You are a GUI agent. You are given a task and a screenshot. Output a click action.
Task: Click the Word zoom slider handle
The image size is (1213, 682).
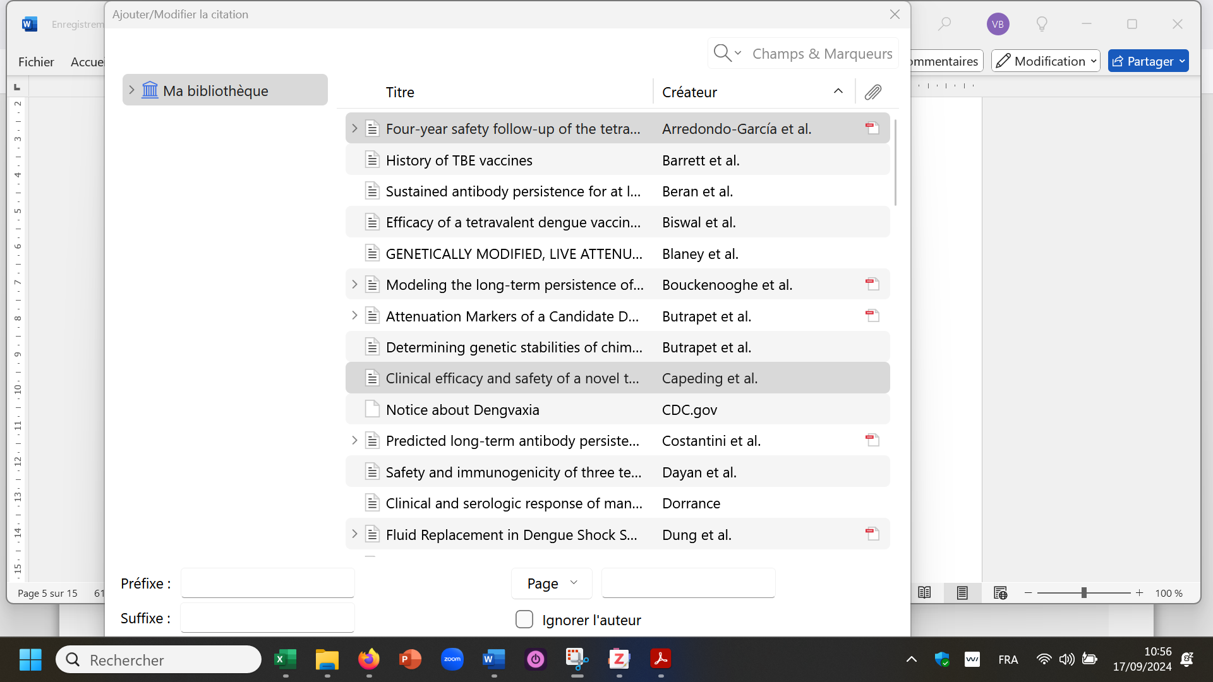tap(1083, 593)
